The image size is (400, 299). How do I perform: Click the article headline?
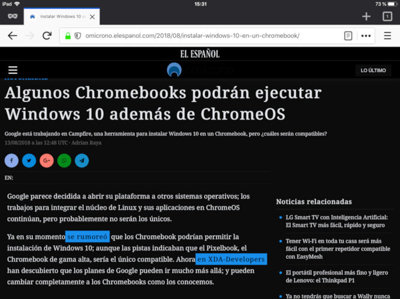(x=163, y=103)
